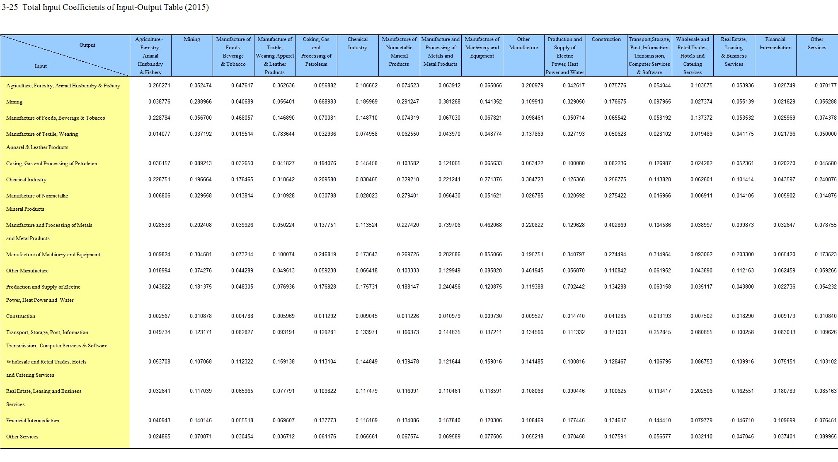Click the 'Input' label in header corner
This screenshot has width=838, height=462.
coord(41,66)
